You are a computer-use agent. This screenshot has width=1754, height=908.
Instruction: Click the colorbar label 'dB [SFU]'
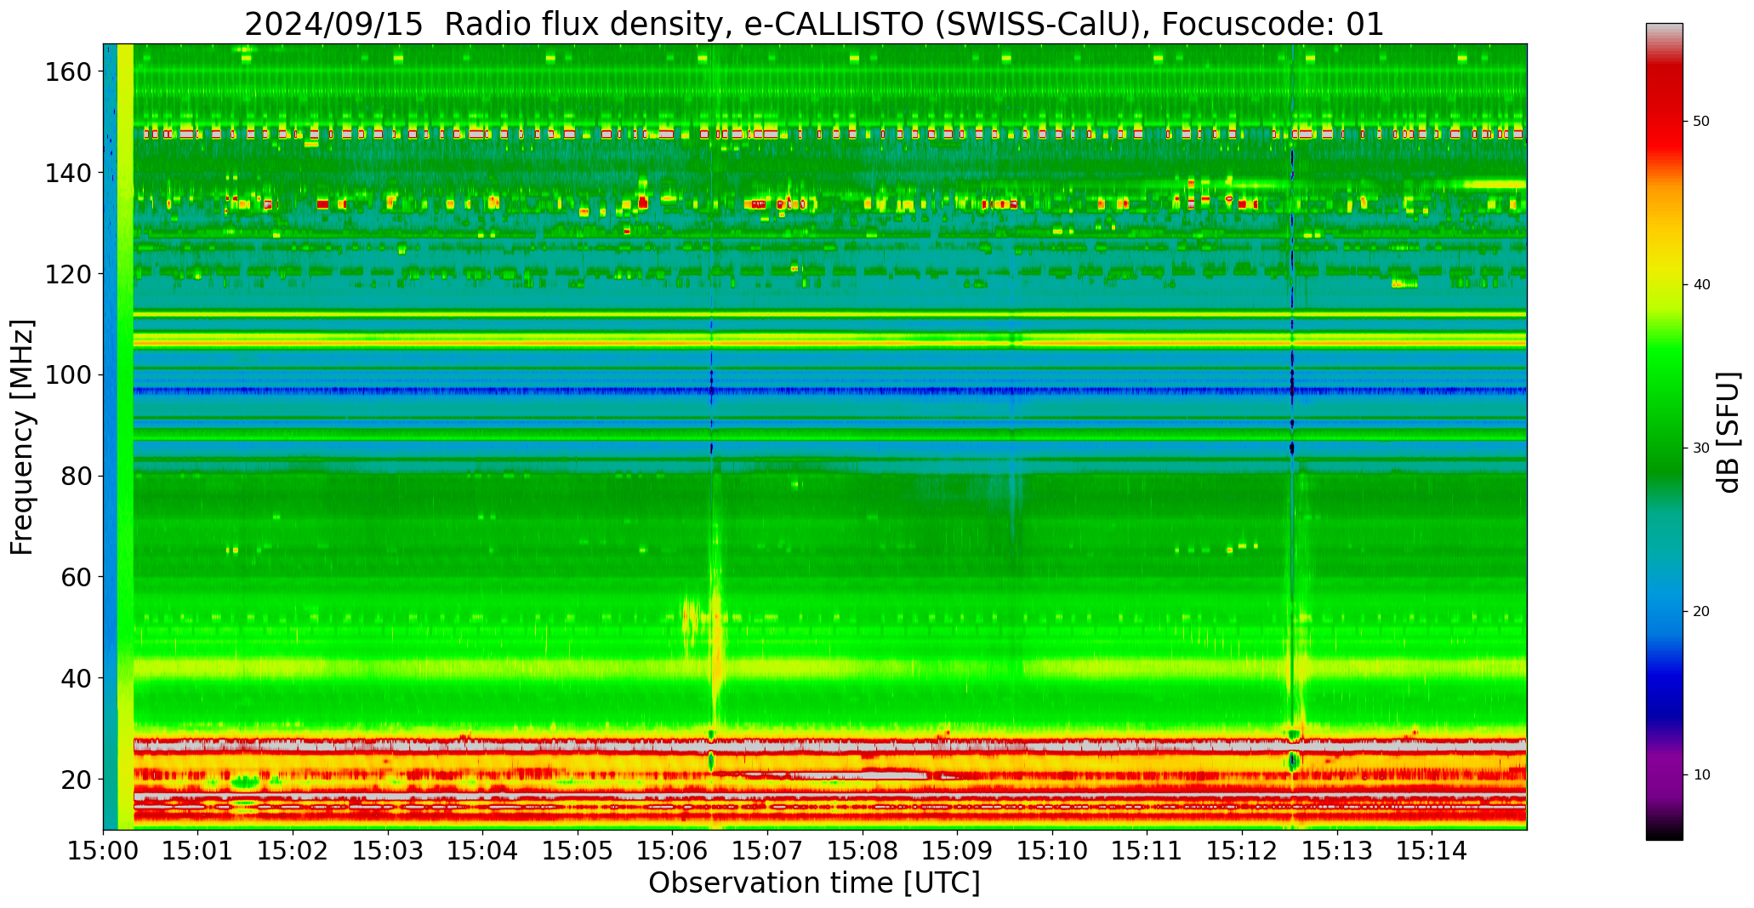[1728, 431]
